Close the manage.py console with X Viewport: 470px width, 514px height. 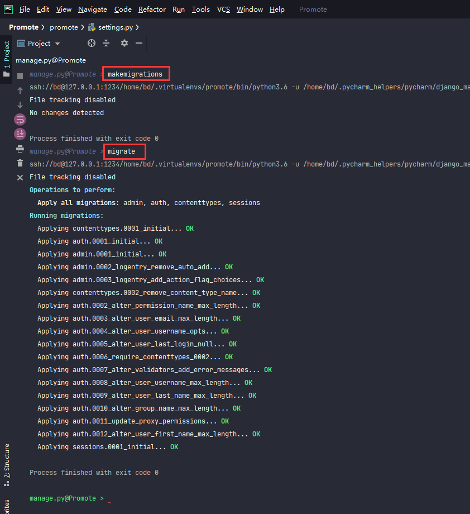click(x=20, y=177)
